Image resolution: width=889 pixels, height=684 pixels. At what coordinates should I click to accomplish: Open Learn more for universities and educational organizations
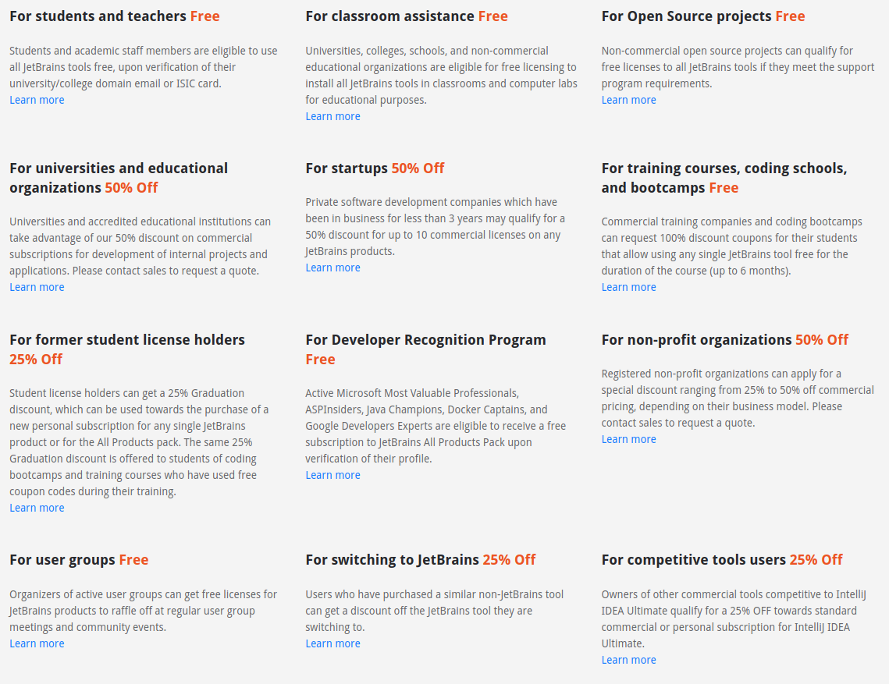pyautogui.click(x=37, y=287)
